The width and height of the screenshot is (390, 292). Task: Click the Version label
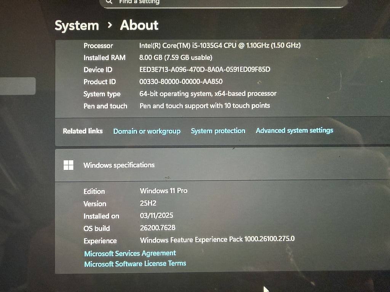coord(95,204)
